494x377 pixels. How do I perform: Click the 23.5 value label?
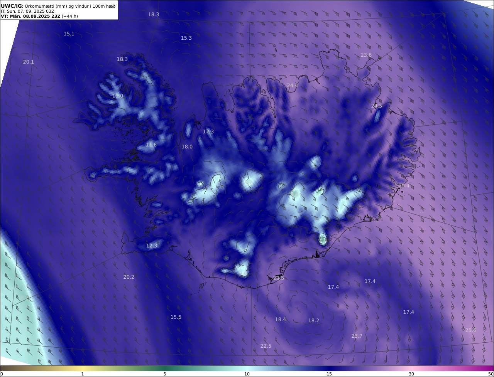tap(279, 278)
